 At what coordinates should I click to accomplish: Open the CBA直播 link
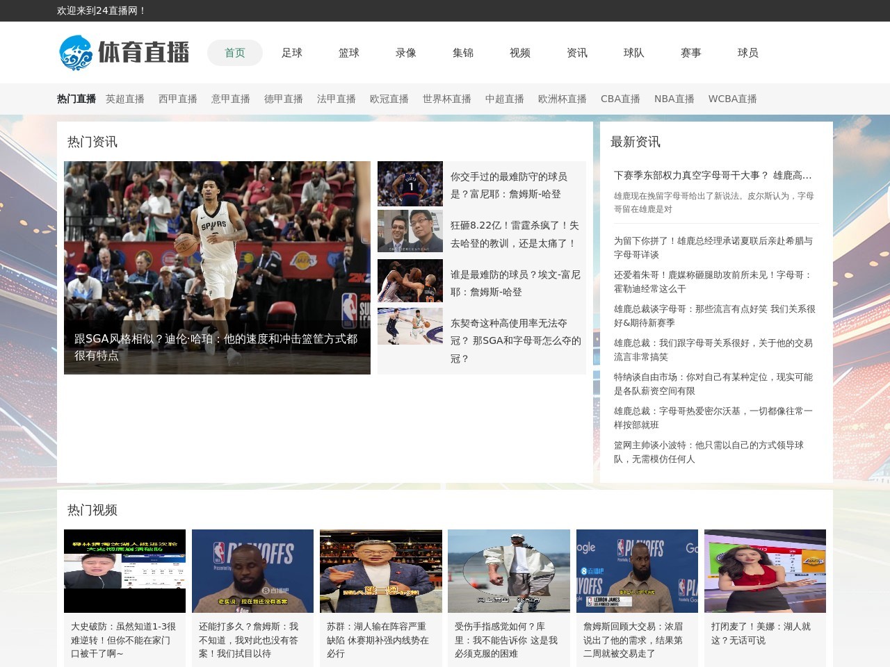coord(620,99)
